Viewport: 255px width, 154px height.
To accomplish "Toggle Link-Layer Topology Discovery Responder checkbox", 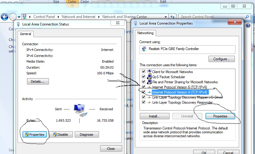I will tap(143, 102).
